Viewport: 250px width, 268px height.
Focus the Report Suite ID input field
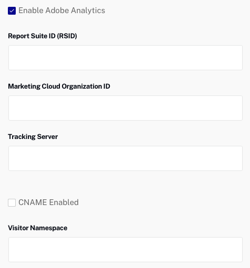click(126, 58)
